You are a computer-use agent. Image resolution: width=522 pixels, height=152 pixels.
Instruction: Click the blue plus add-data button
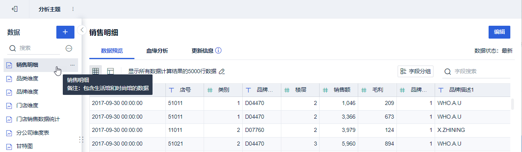pos(65,32)
